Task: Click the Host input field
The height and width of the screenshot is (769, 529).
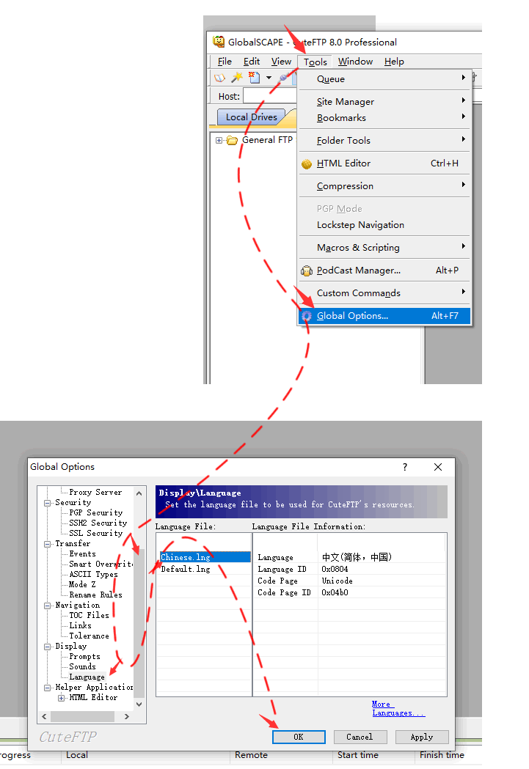Action: pyautogui.click(x=270, y=96)
